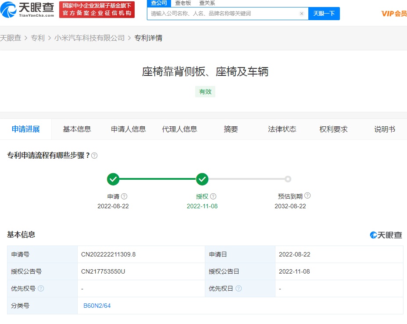
Task: Open the 法律状态 tab
Action: (x=282, y=129)
